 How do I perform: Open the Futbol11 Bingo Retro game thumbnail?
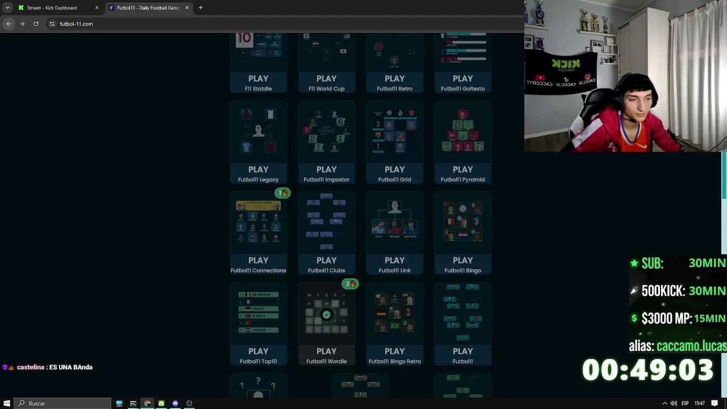(x=395, y=314)
